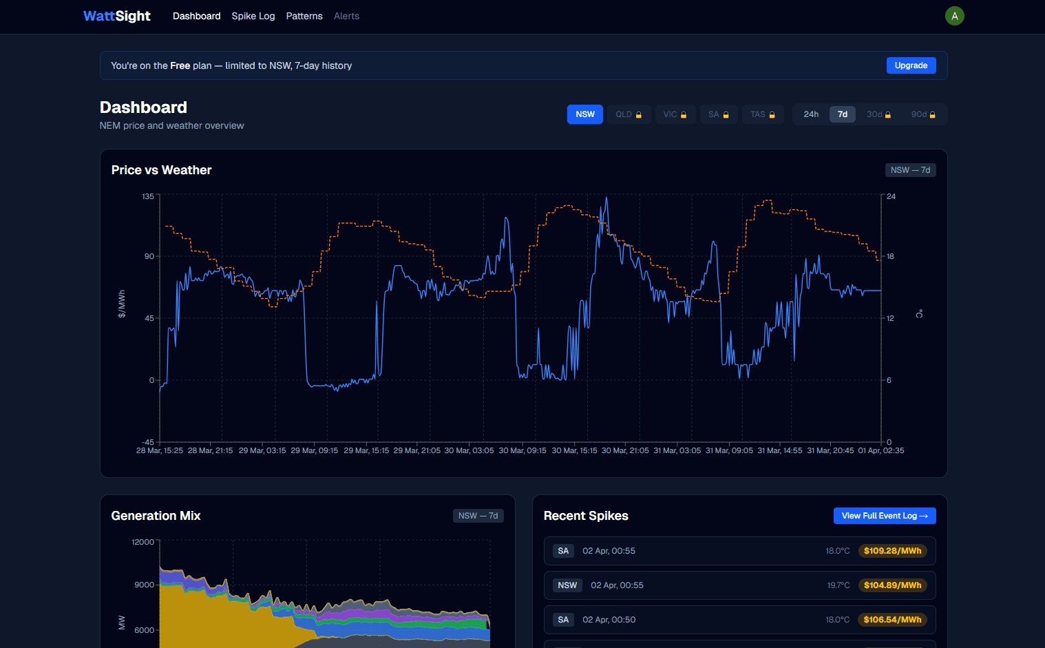The height and width of the screenshot is (648, 1045).
Task: Click the NEM price and weather overview subtitle
Action: [x=171, y=125]
